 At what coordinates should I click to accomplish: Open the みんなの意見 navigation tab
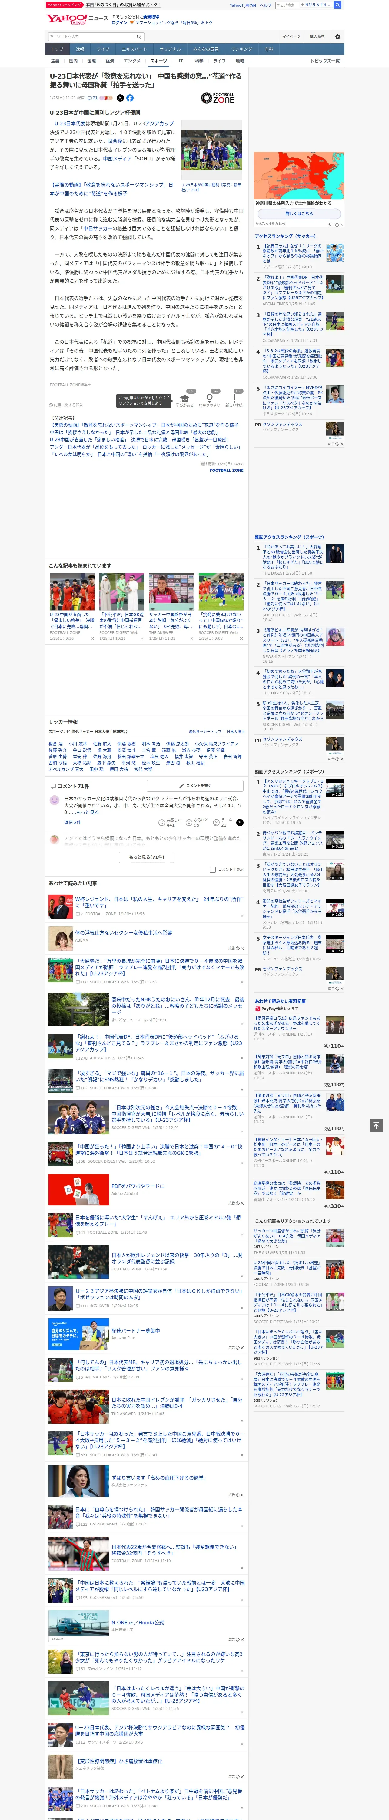coord(206,49)
